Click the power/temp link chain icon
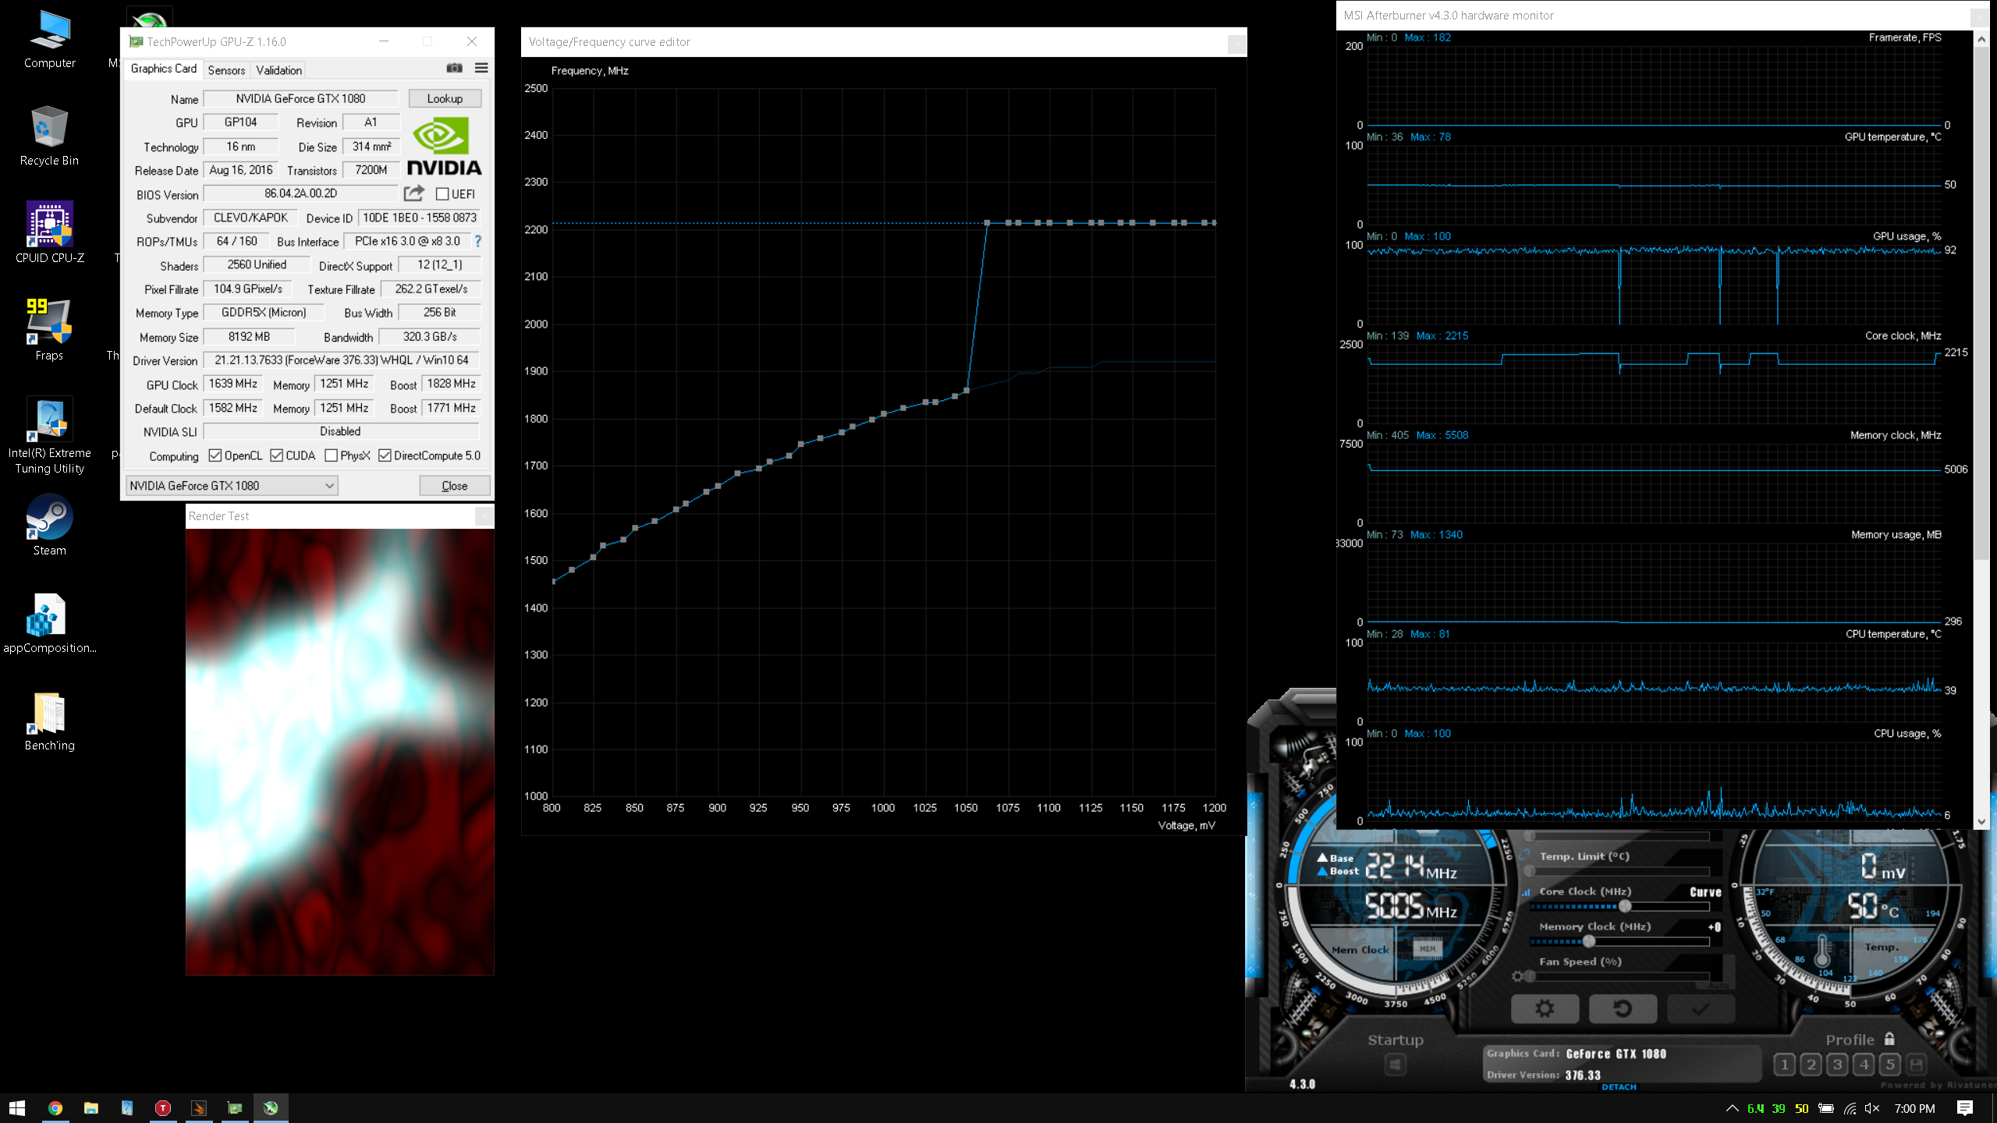The width and height of the screenshot is (1997, 1123). (x=1524, y=856)
